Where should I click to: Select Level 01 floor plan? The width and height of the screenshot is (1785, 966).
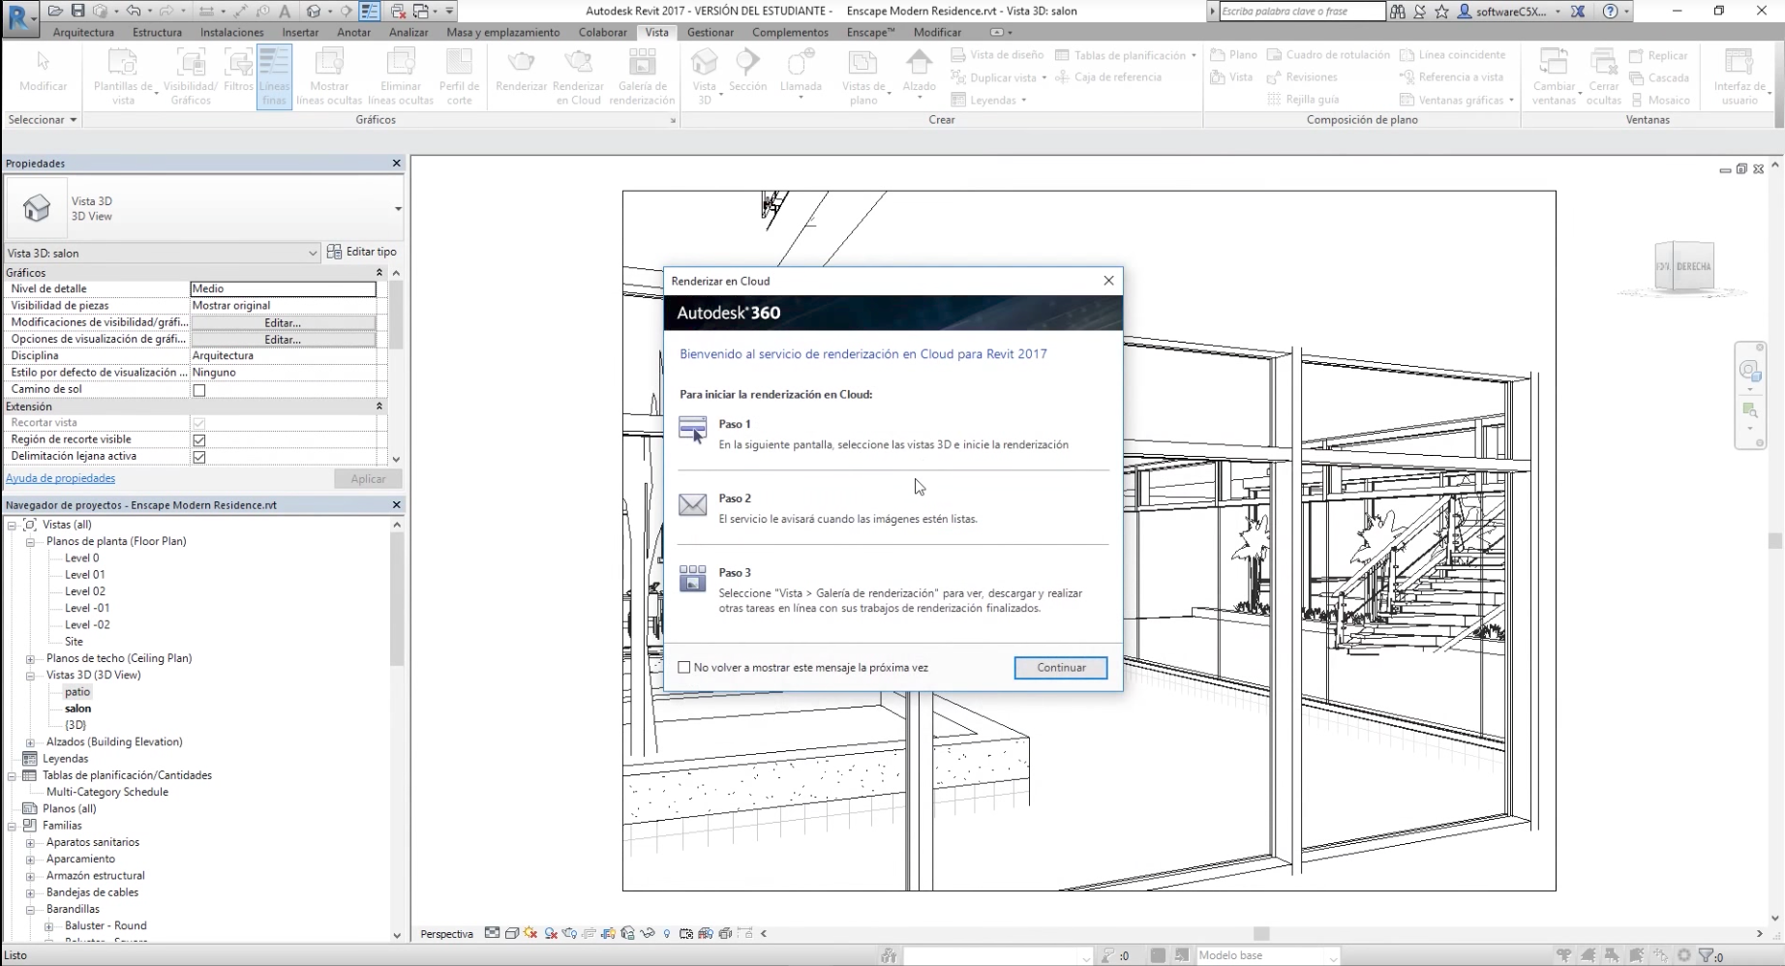coord(84,575)
